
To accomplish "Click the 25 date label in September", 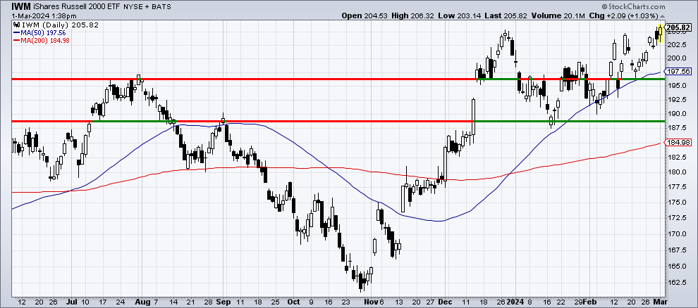I will (x=275, y=302).
